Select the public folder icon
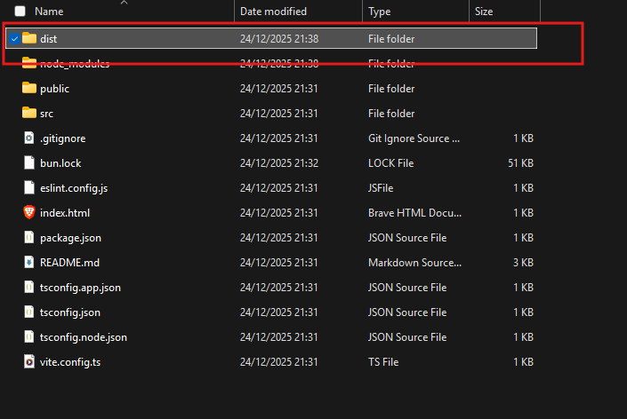This screenshot has width=627, height=419. 29,88
